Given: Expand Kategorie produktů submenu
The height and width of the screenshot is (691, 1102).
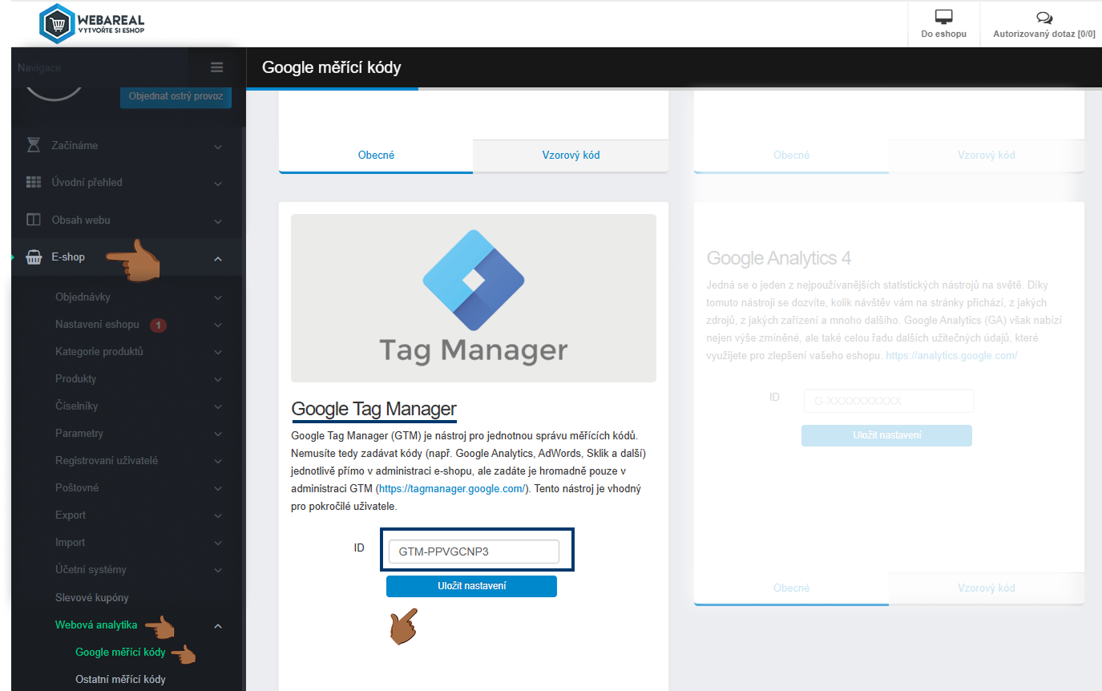Looking at the screenshot, I should click(x=217, y=353).
